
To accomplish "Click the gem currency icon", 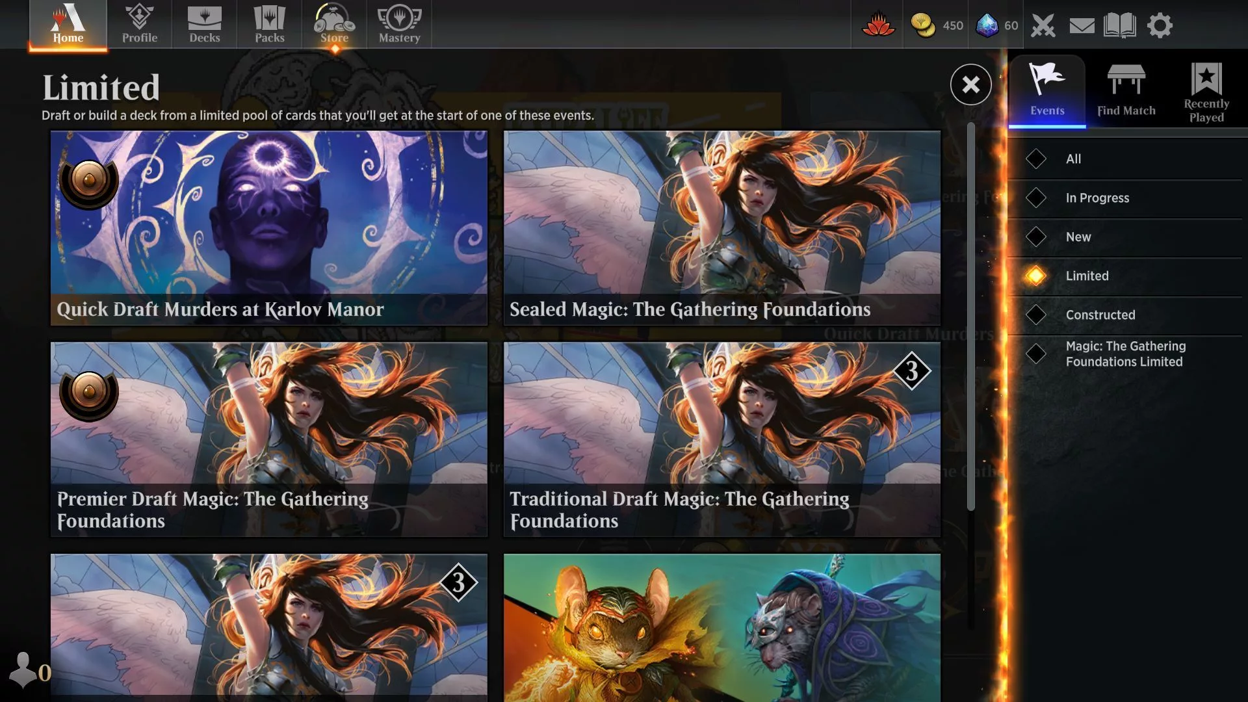I will (987, 24).
